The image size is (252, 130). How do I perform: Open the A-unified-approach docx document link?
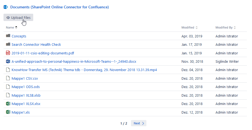click(74, 61)
